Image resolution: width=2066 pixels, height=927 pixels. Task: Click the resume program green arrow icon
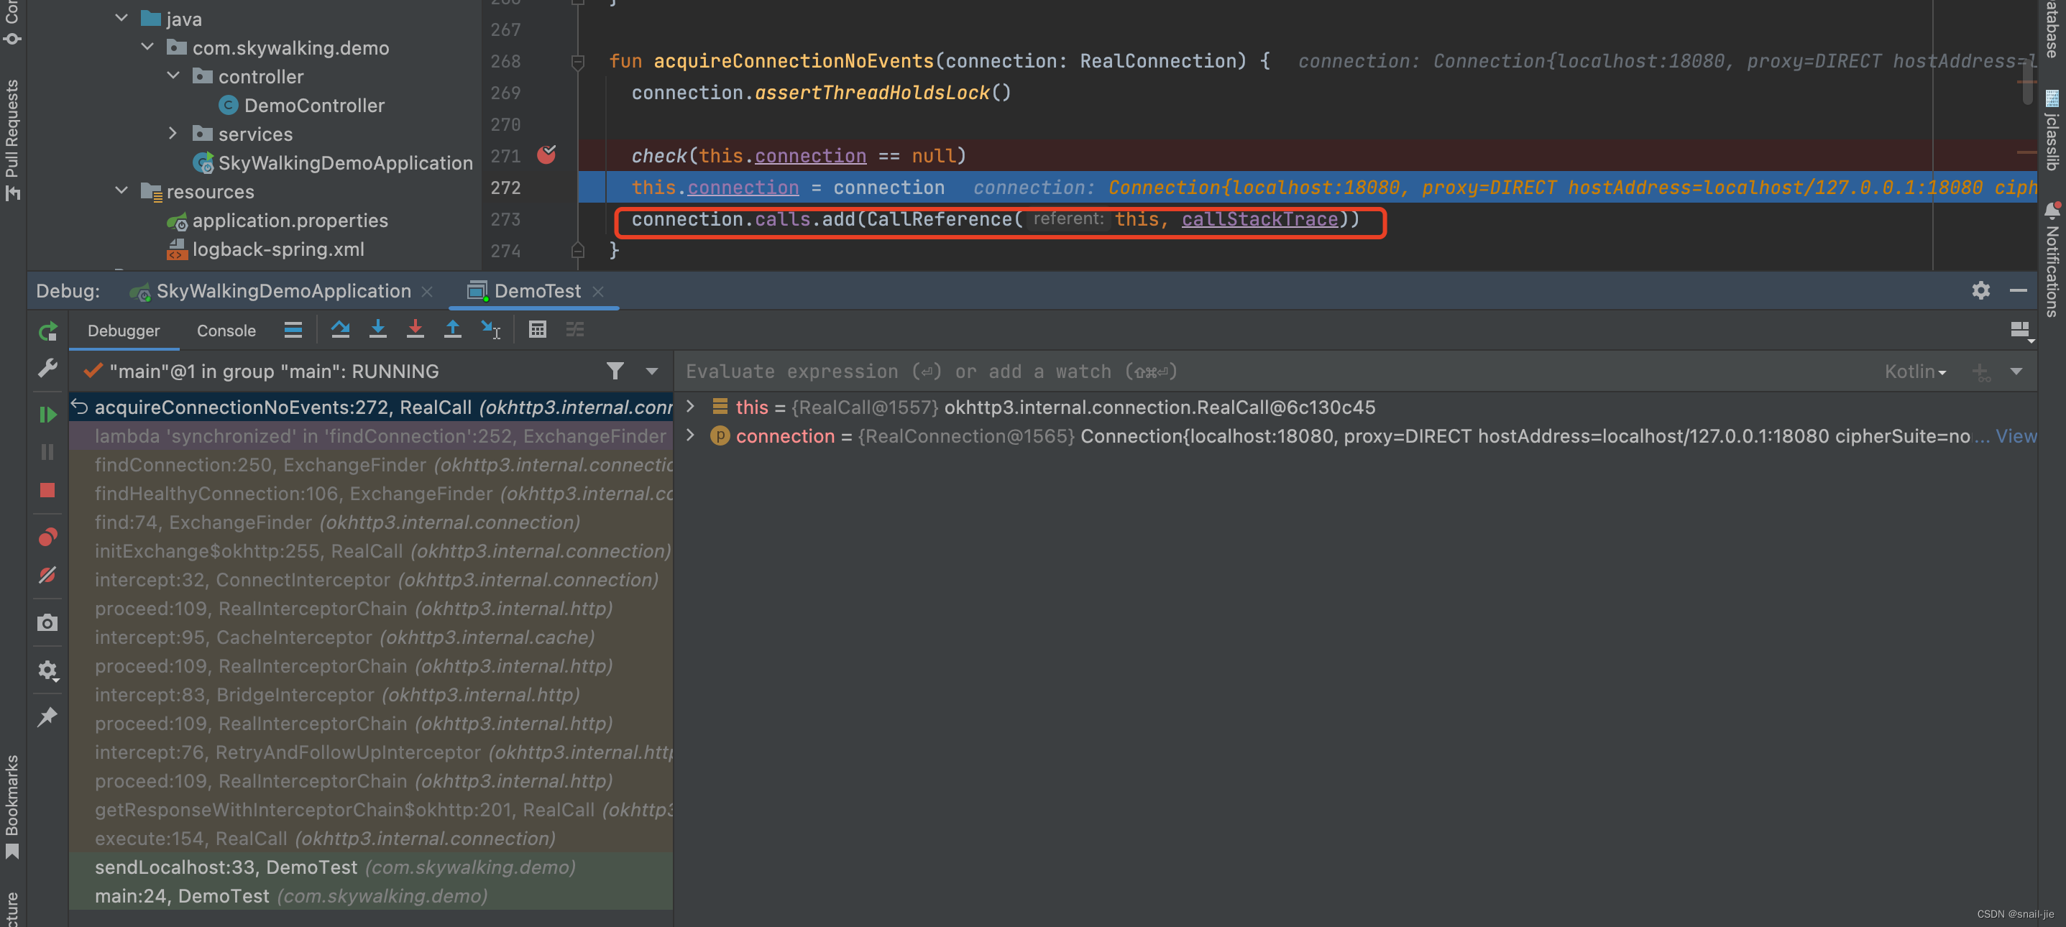click(x=46, y=412)
